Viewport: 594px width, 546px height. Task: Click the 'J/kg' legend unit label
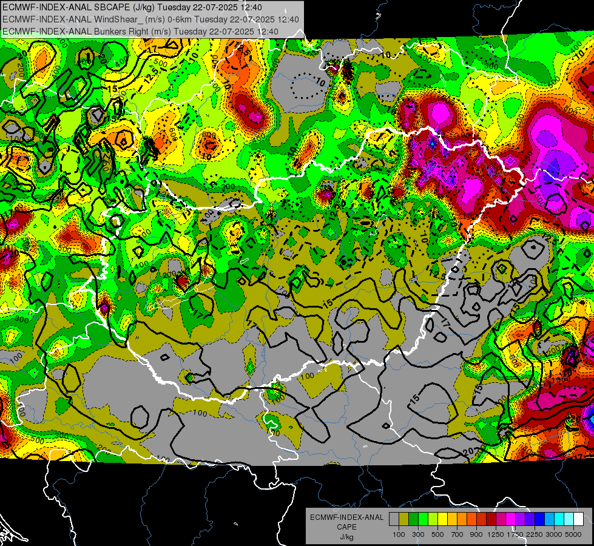[x=346, y=537]
